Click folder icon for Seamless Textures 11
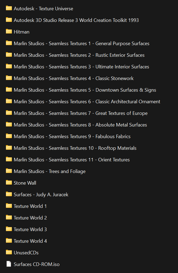The image size is (178, 273). coord(9,159)
